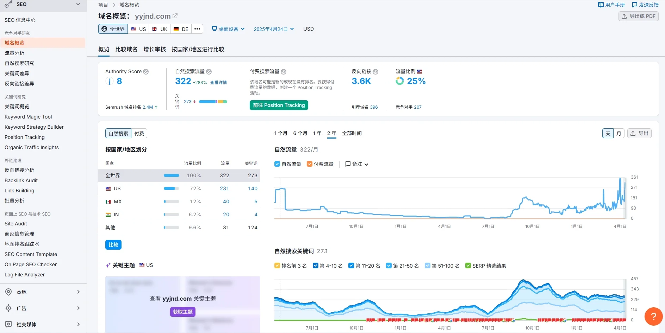Toggle the 第 4-10 名 checkbox
Viewport: 665px width, 333px height.
tap(316, 265)
